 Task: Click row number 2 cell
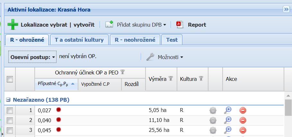point(25,120)
